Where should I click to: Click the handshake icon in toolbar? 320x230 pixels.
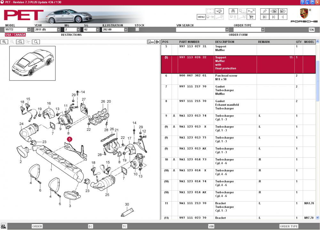pos(219,11)
